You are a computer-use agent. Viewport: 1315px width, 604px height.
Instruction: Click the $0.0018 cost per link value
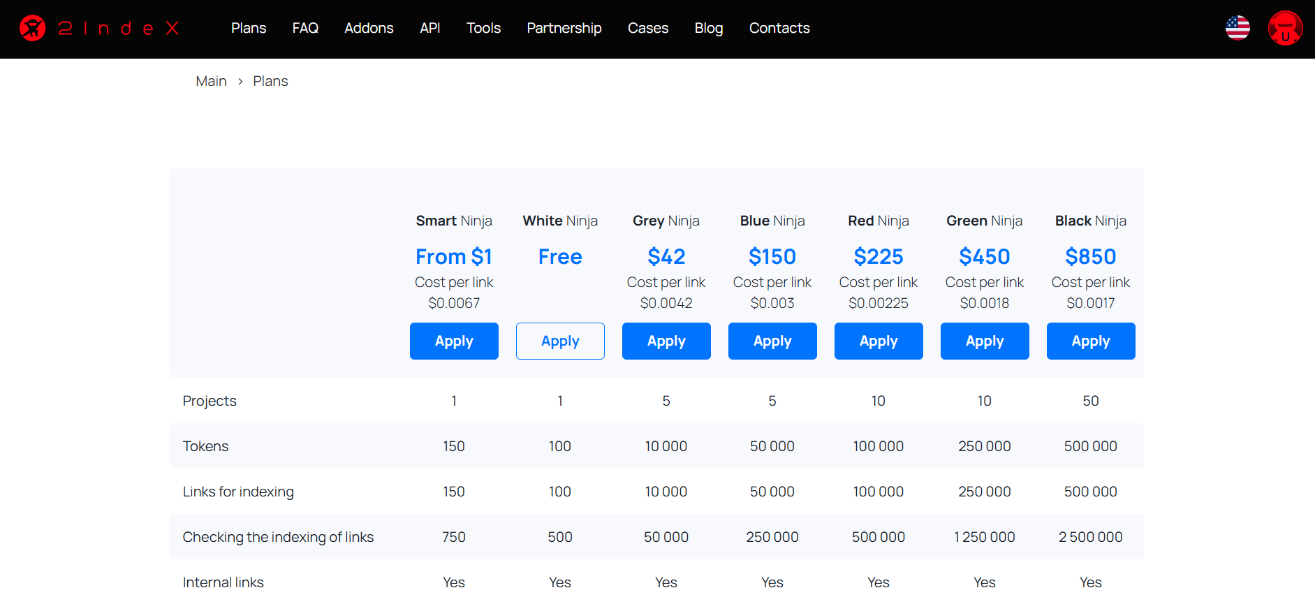(x=985, y=303)
